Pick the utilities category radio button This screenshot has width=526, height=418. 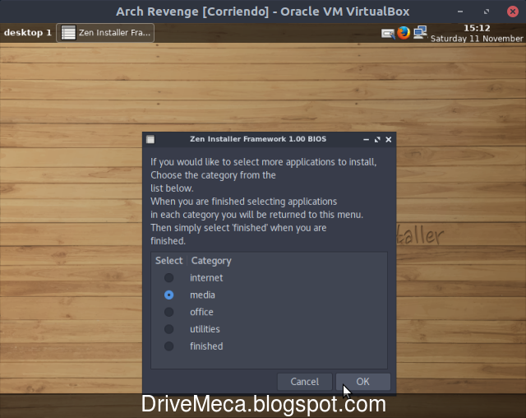coord(168,329)
